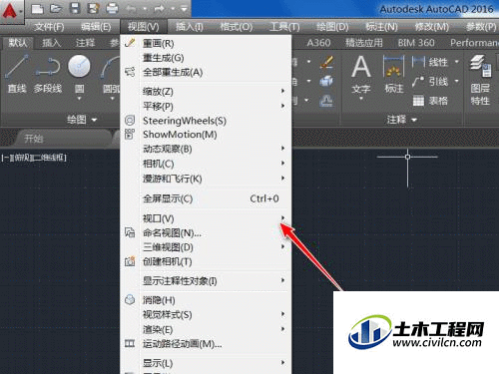The height and width of the screenshot is (374, 499).
Task: Insert a 表格 table from ribbon
Action: tap(430, 101)
